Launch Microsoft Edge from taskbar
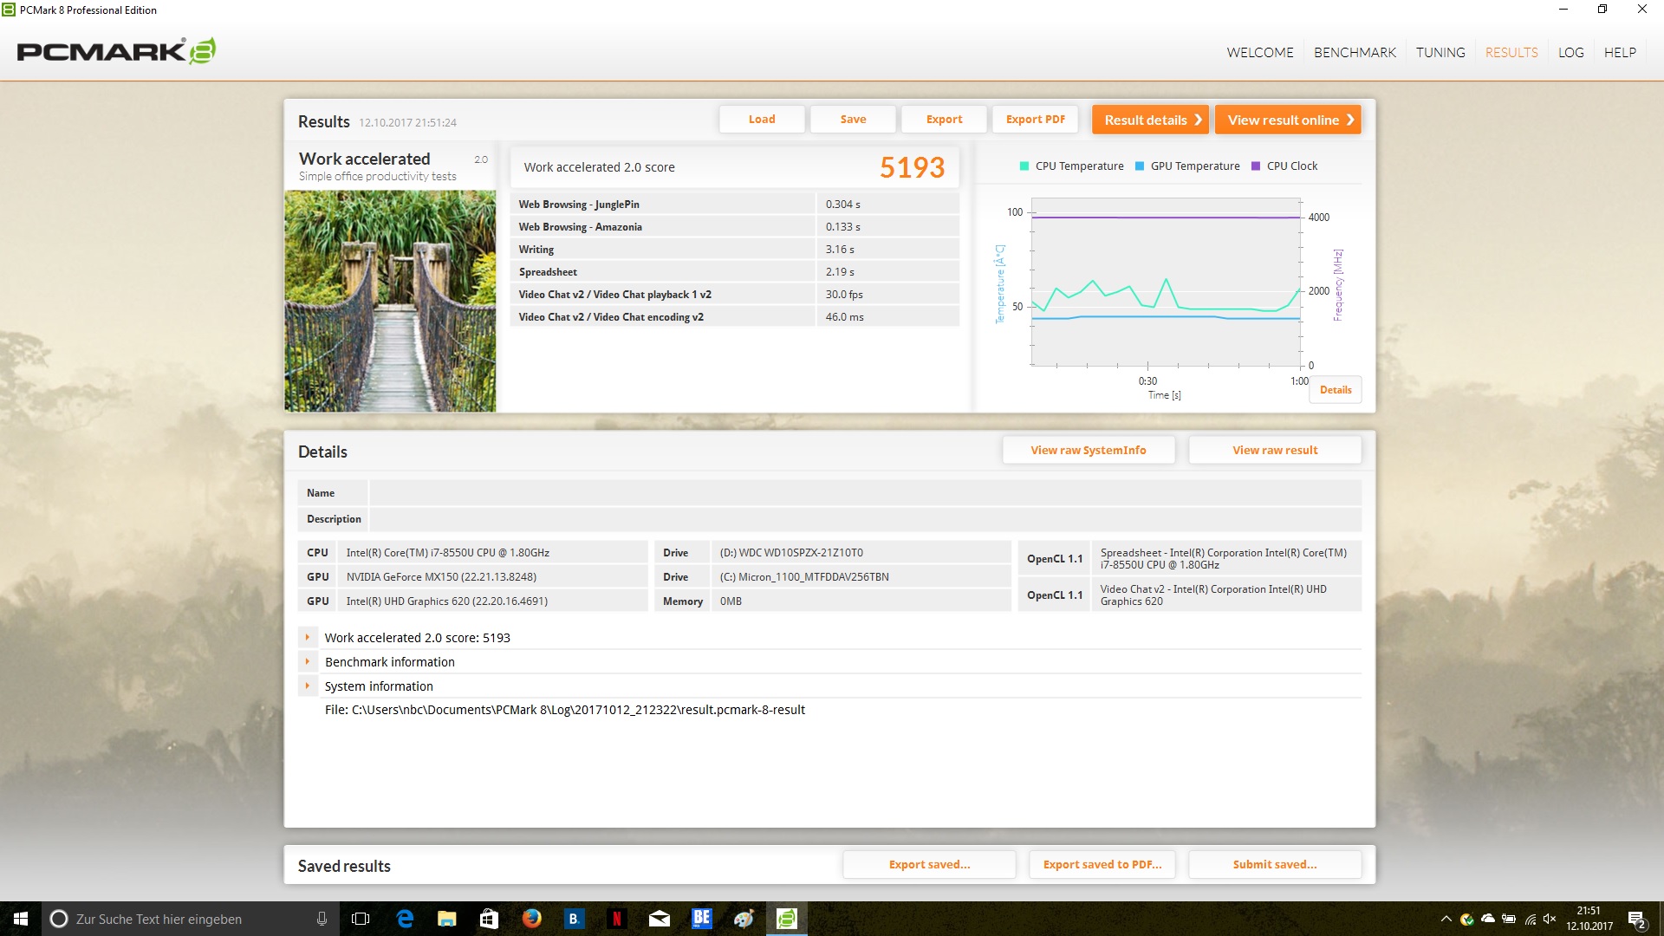 tap(405, 919)
